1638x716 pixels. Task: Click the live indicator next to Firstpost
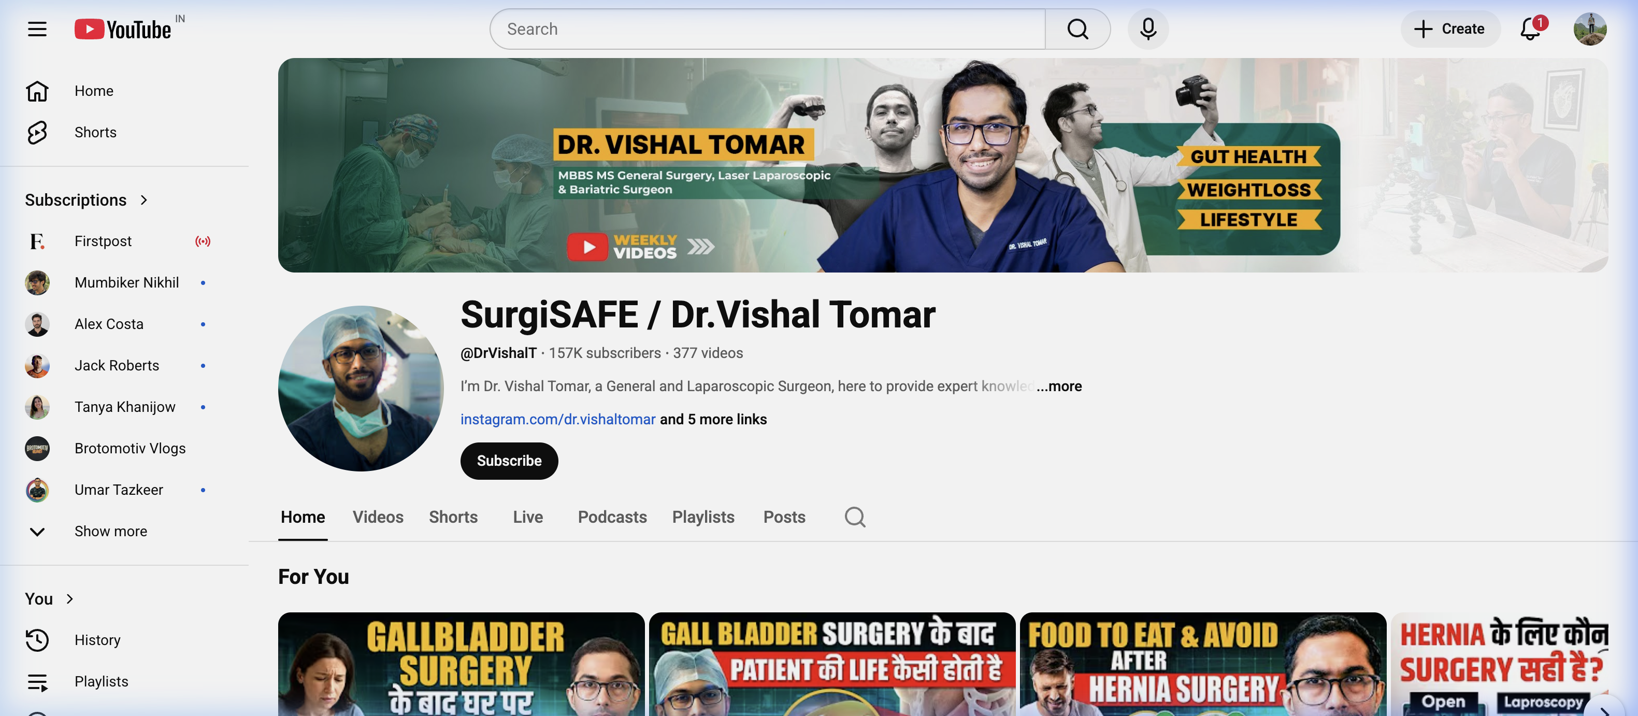pos(202,241)
